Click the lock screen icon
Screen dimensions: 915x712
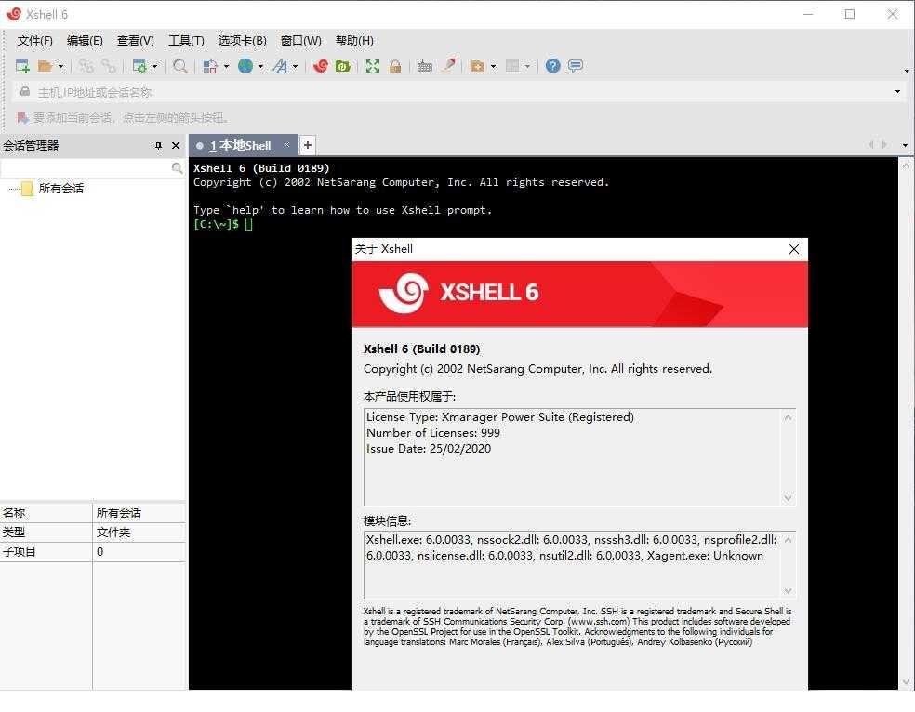pos(395,67)
